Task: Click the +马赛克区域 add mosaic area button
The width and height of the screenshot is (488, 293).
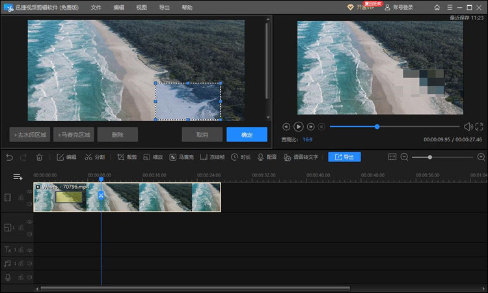Action: coord(74,135)
